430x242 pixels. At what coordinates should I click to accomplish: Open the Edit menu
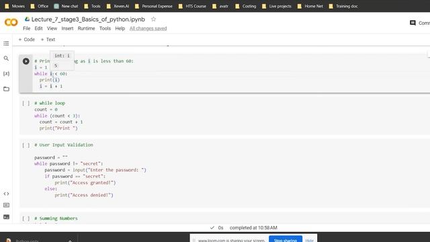tap(38, 28)
